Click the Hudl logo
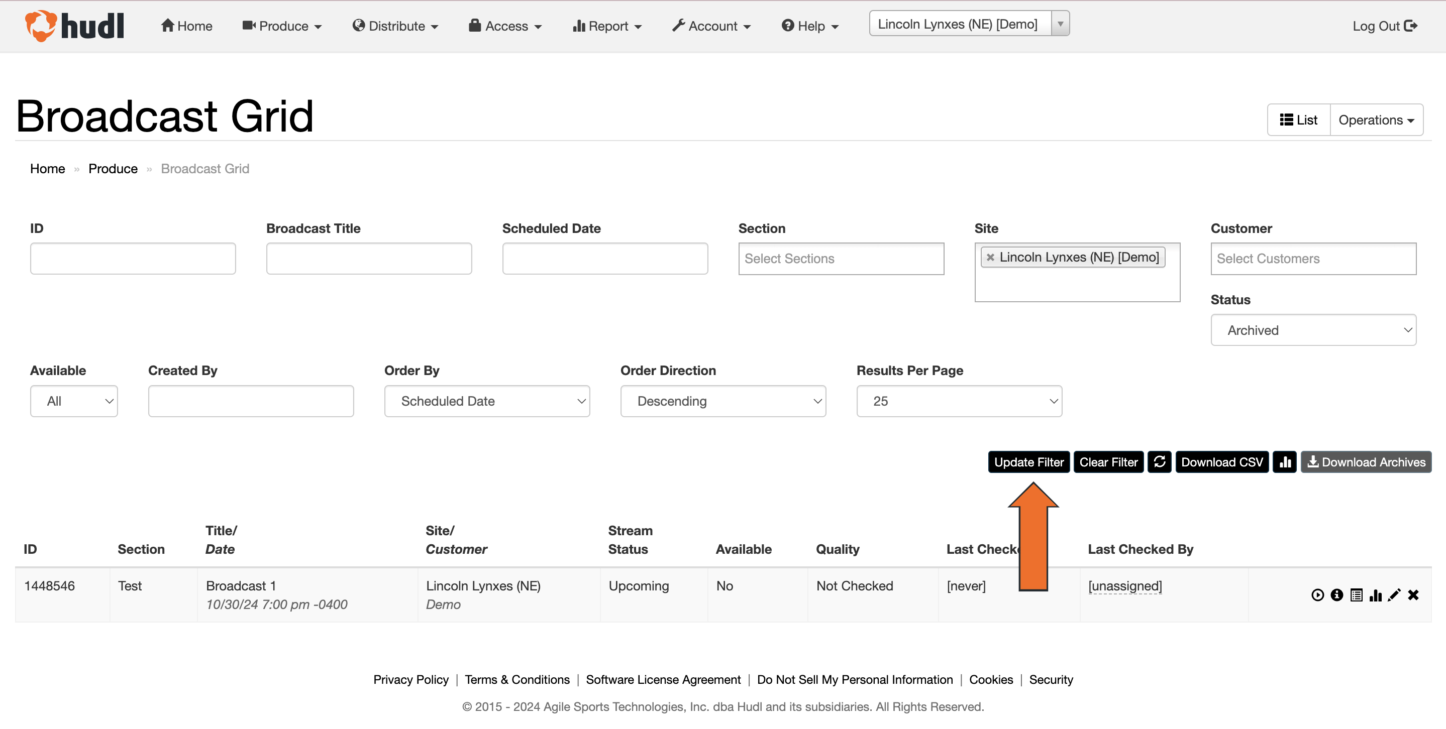 point(75,26)
